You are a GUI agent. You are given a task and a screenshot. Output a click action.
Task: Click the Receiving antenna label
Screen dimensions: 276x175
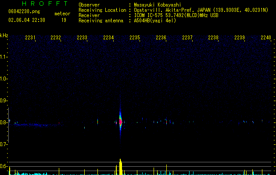click(x=101, y=21)
